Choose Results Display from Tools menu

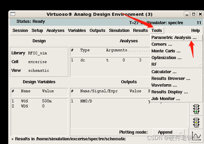[176, 92]
